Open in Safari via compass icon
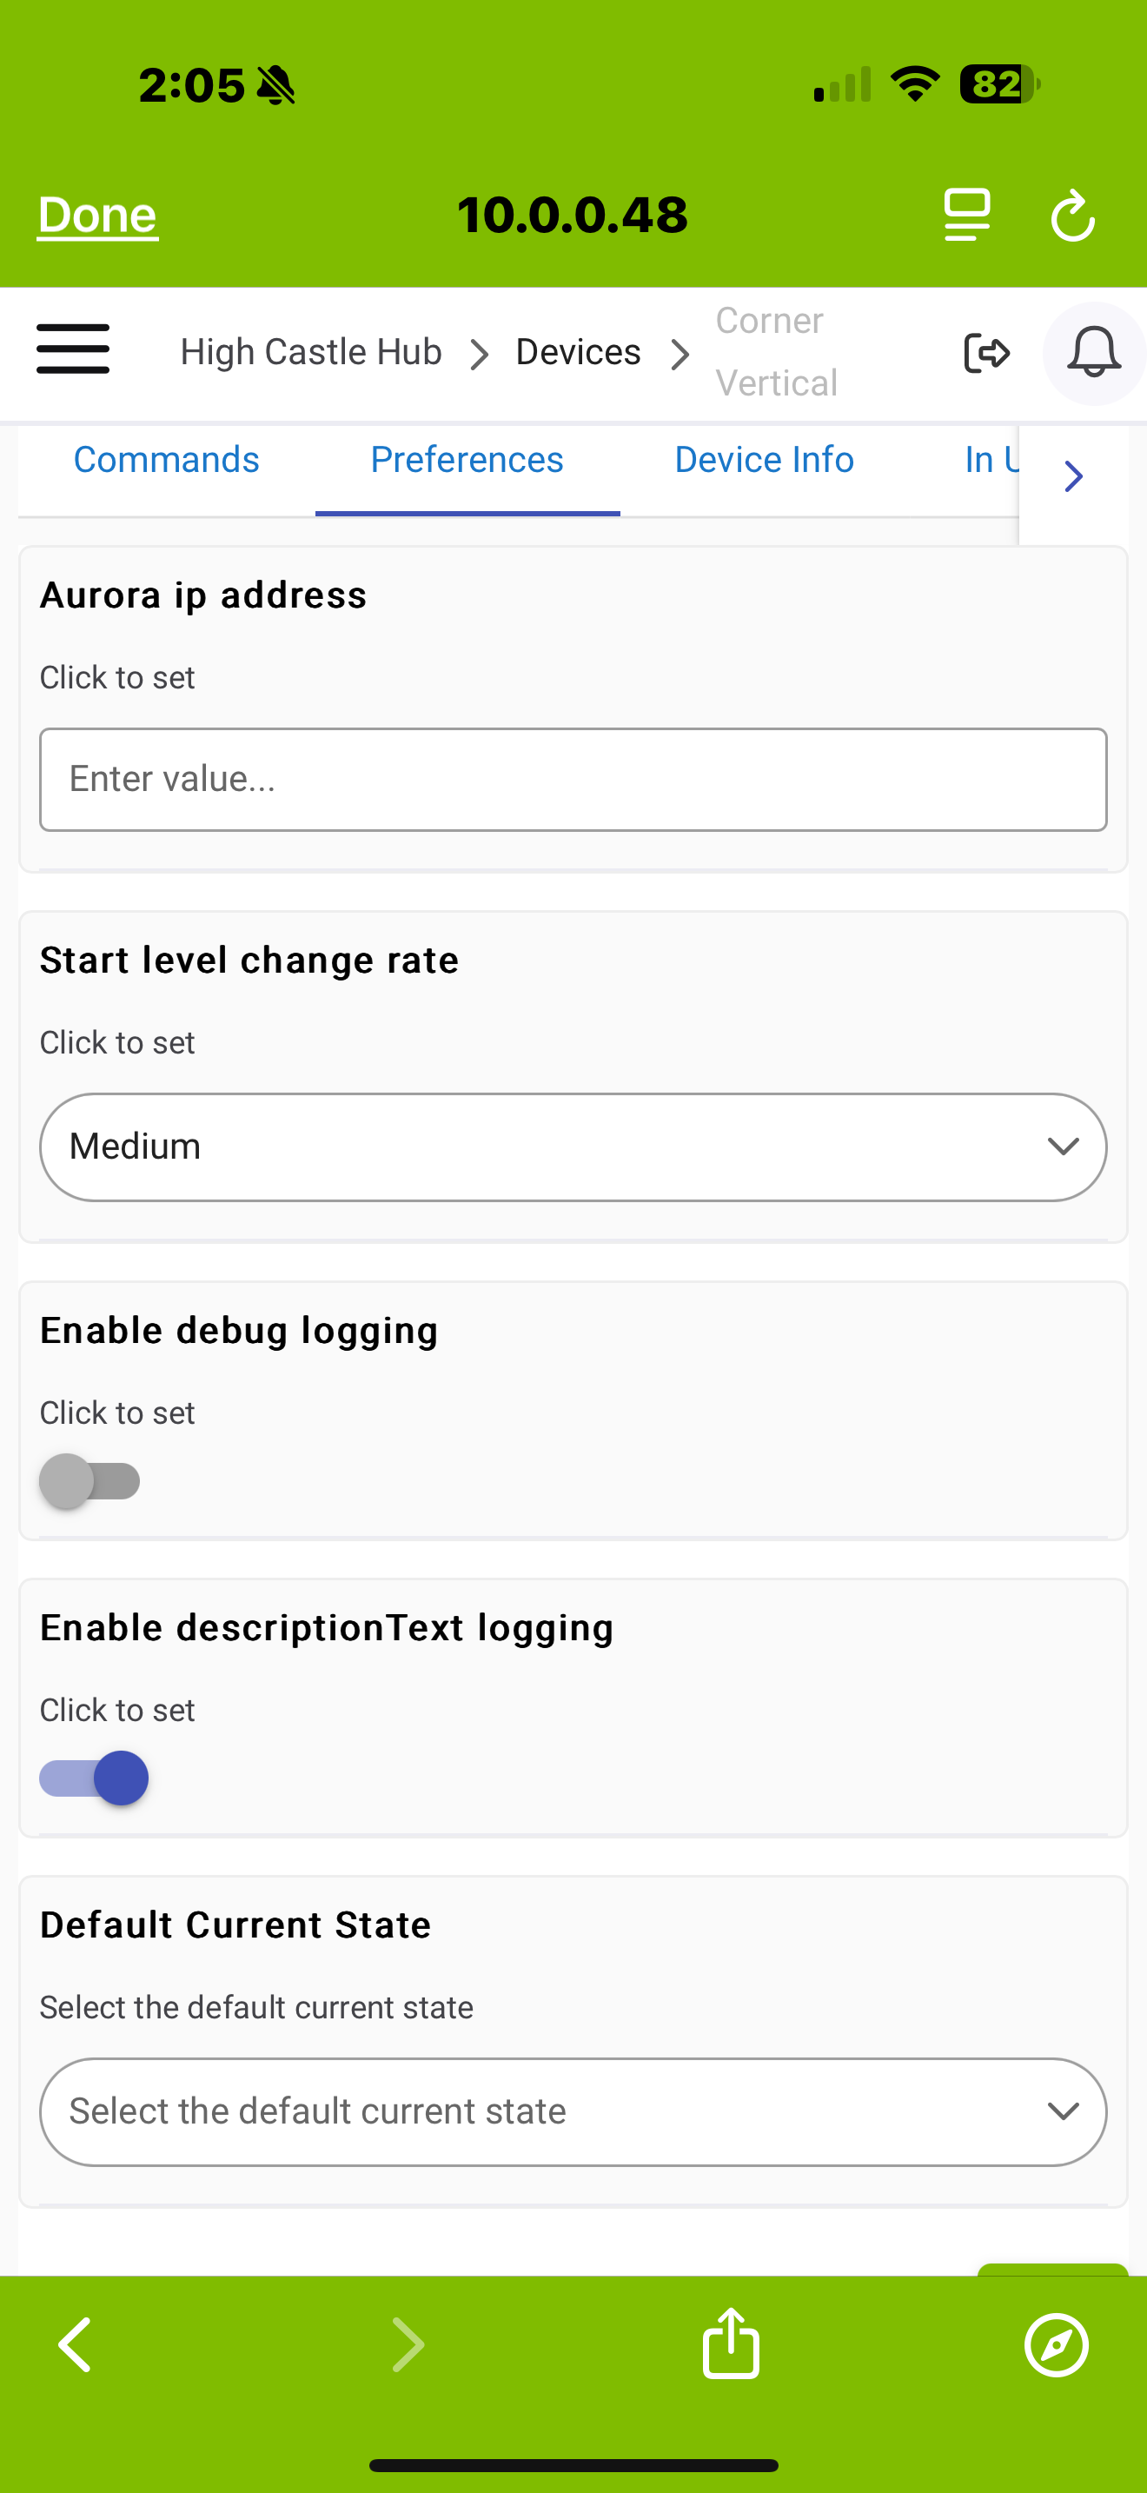 coord(1056,2344)
